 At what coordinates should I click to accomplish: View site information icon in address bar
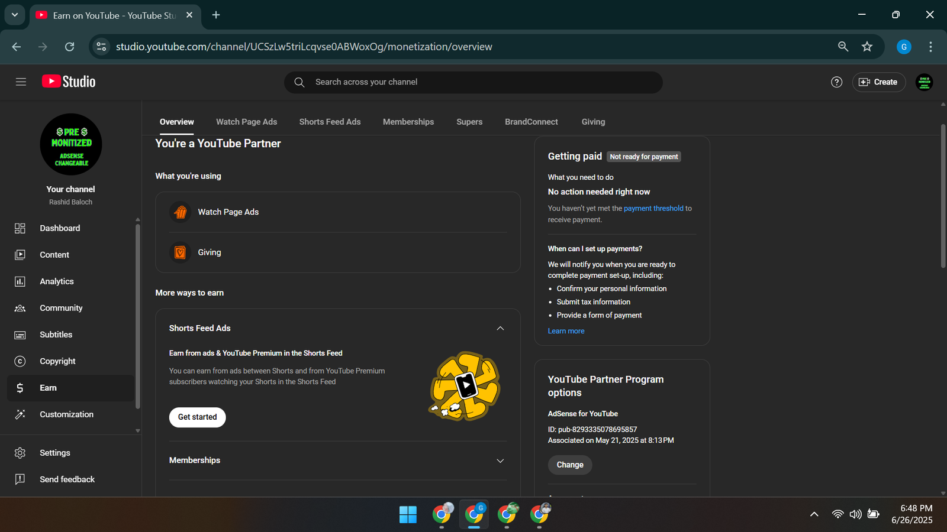click(101, 47)
